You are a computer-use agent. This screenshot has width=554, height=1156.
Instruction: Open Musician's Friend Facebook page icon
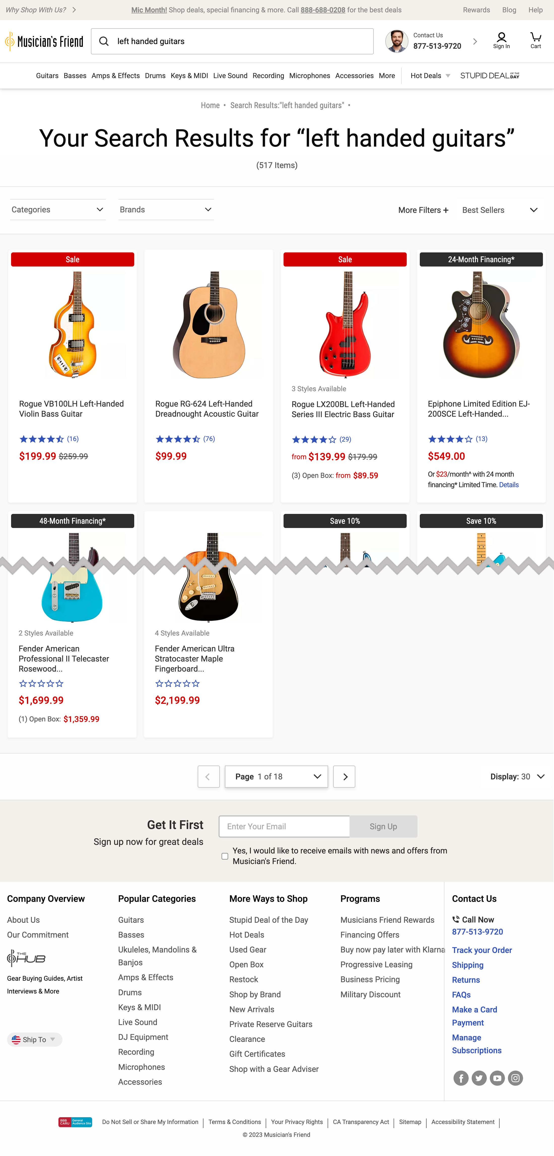pyautogui.click(x=461, y=1078)
